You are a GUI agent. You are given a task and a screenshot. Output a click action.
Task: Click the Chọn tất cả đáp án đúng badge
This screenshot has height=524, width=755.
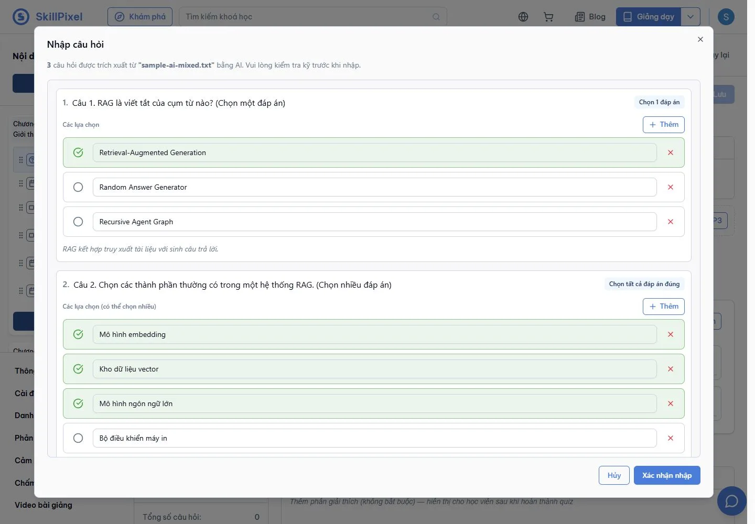pos(644,284)
